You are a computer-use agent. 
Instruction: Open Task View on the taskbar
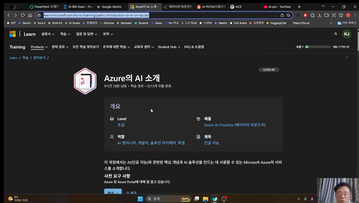(196, 199)
